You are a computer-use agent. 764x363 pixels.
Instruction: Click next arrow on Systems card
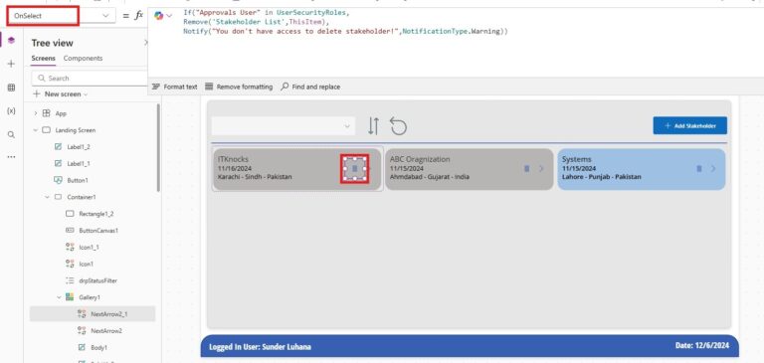713,169
